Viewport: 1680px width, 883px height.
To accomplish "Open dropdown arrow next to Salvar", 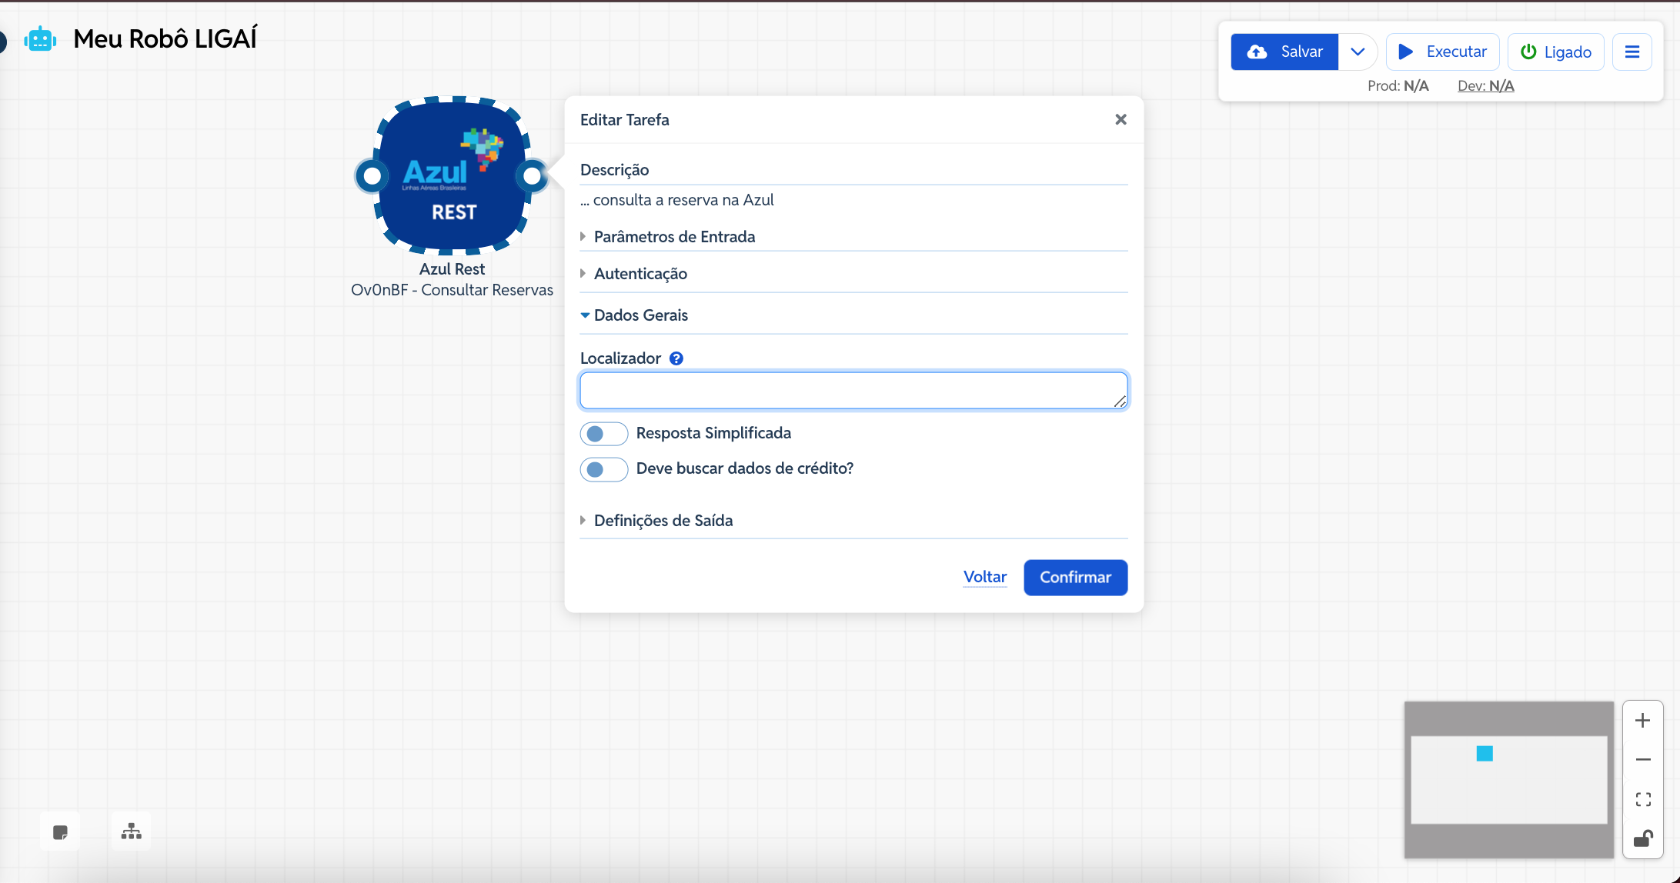I will click(x=1358, y=52).
